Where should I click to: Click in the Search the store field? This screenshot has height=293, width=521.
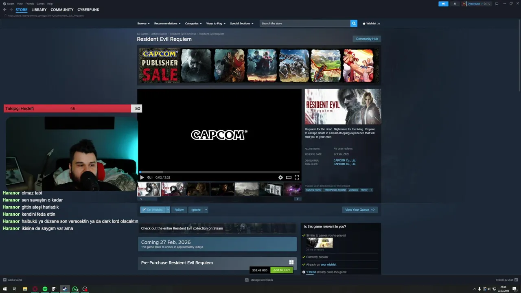[305, 23]
